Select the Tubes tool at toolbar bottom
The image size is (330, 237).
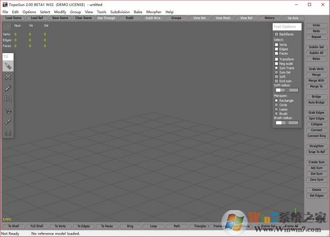pyautogui.click(x=8, y=132)
